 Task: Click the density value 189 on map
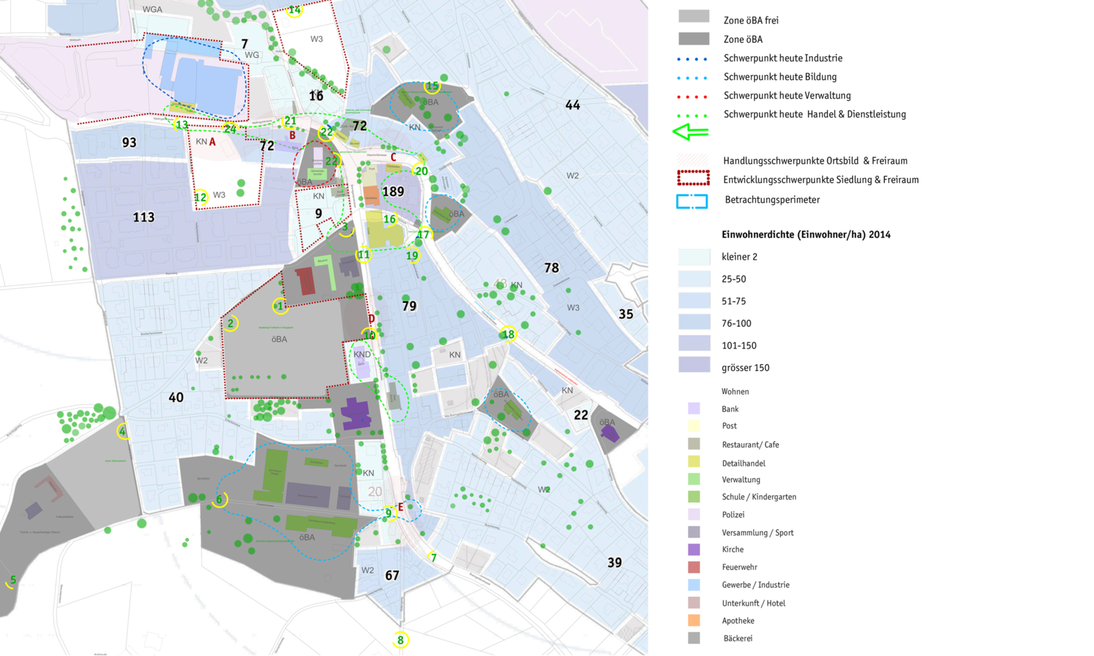[x=393, y=192]
